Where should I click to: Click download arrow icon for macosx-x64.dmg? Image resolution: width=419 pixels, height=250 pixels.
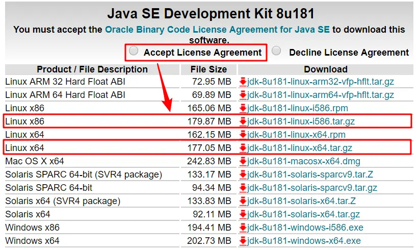click(x=243, y=161)
